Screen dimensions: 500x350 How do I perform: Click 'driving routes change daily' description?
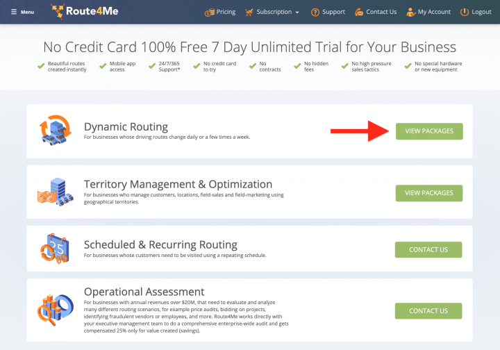(x=167, y=137)
